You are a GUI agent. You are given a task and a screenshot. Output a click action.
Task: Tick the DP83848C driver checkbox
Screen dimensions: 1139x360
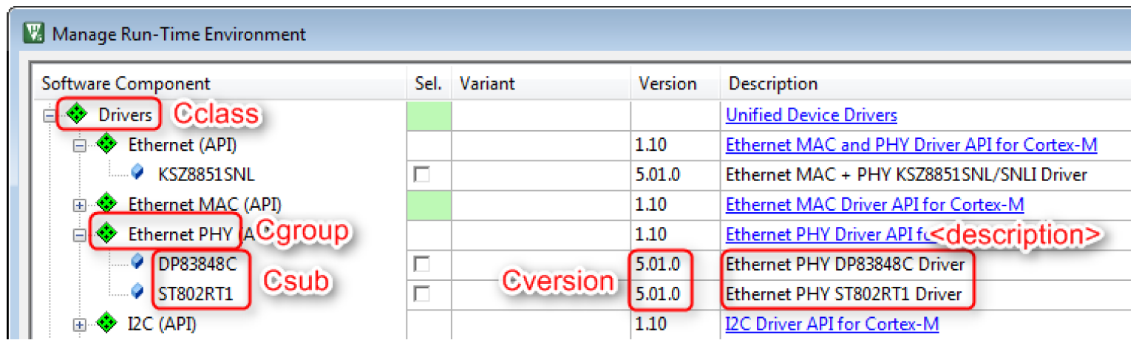pyautogui.click(x=422, y=264)
